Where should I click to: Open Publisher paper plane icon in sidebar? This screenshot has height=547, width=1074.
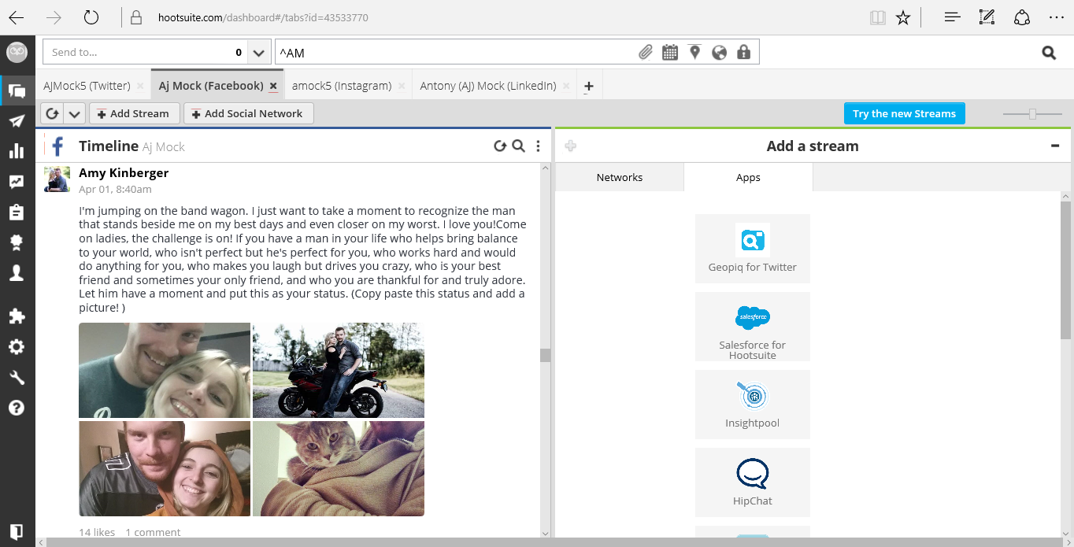[17, 120]
